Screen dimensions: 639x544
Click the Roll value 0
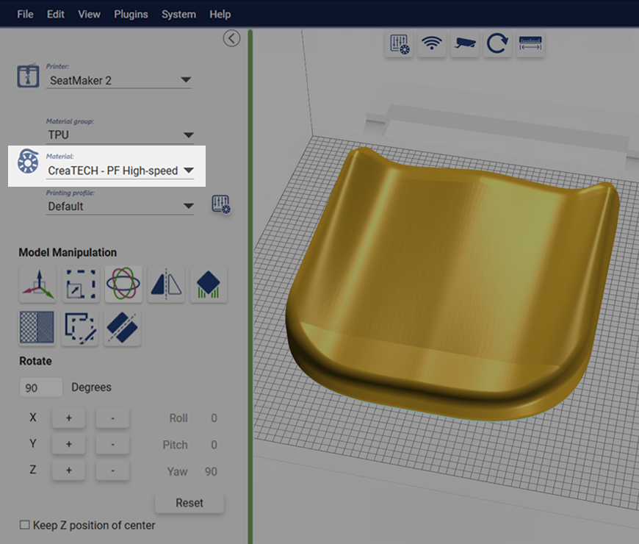pyautogui.click(x=214, y=418)
